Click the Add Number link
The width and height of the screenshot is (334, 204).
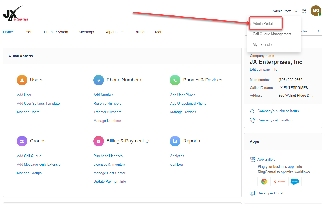point(103,95)
